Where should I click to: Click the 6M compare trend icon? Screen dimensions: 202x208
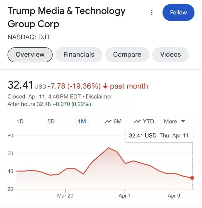108,121
